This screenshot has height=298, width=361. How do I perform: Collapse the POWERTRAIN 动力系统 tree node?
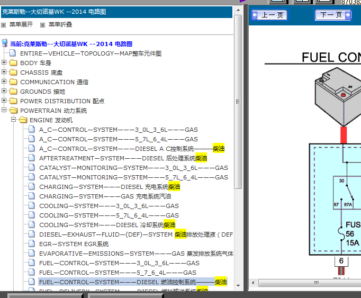(4, 110)
